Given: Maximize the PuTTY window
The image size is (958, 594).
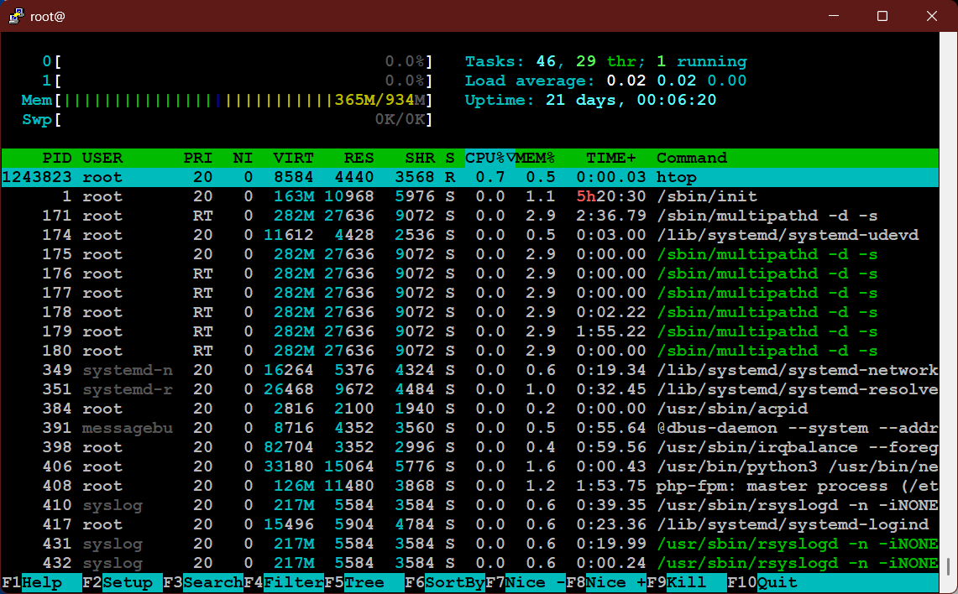Looking at the screenshot, I should [x=882, y=16].
